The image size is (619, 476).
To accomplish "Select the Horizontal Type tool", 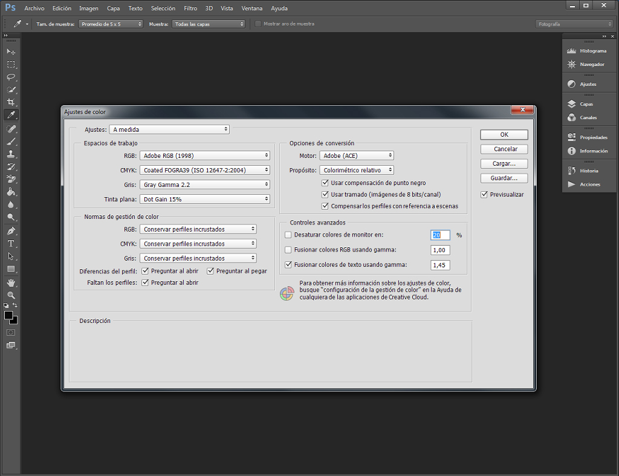I will 11,244.
